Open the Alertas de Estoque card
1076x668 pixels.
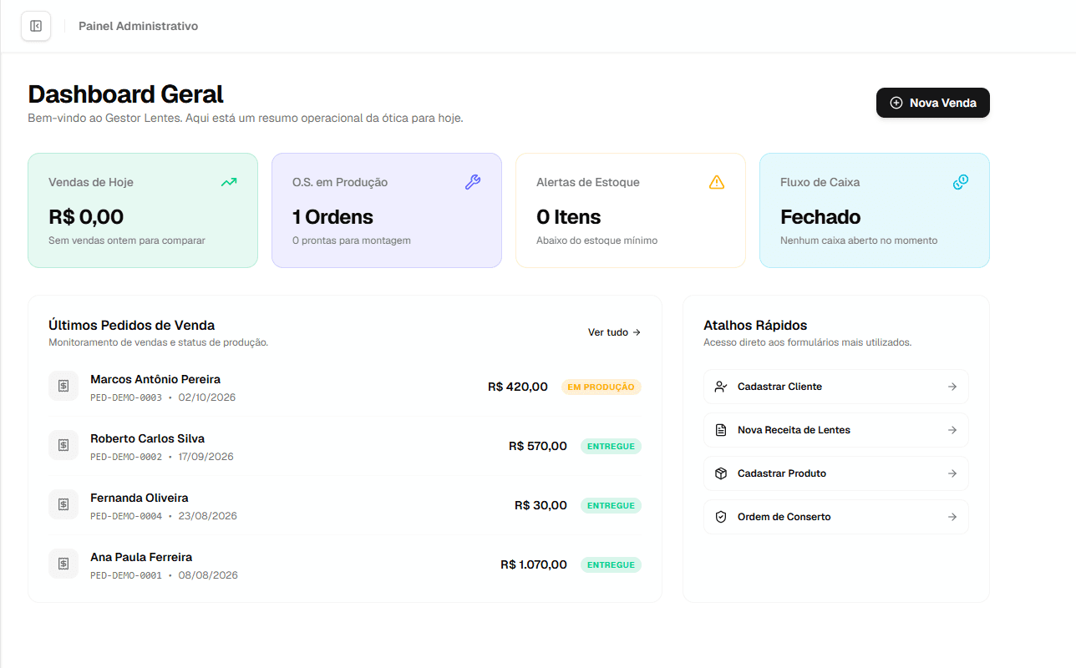631,210
